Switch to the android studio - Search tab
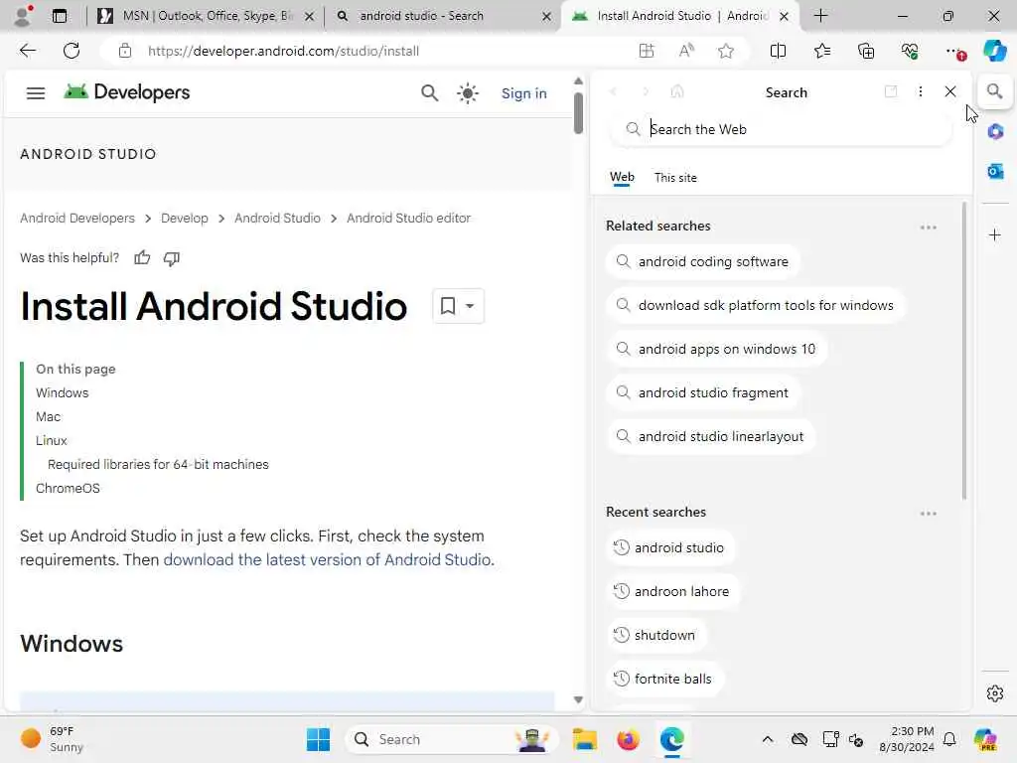 [x=445, y=16]
